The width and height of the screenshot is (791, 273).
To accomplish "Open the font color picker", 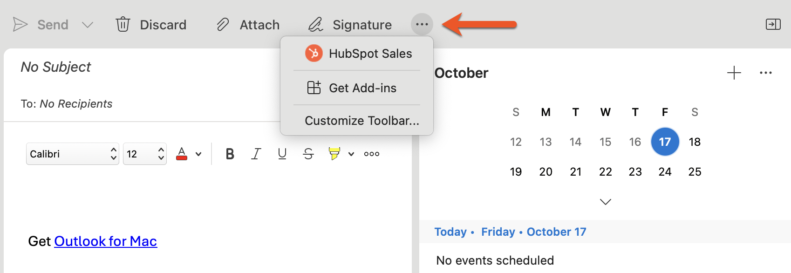I will (182, 154).
